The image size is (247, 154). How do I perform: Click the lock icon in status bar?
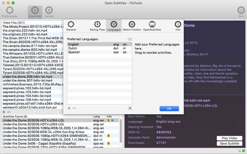coord(240,150)
